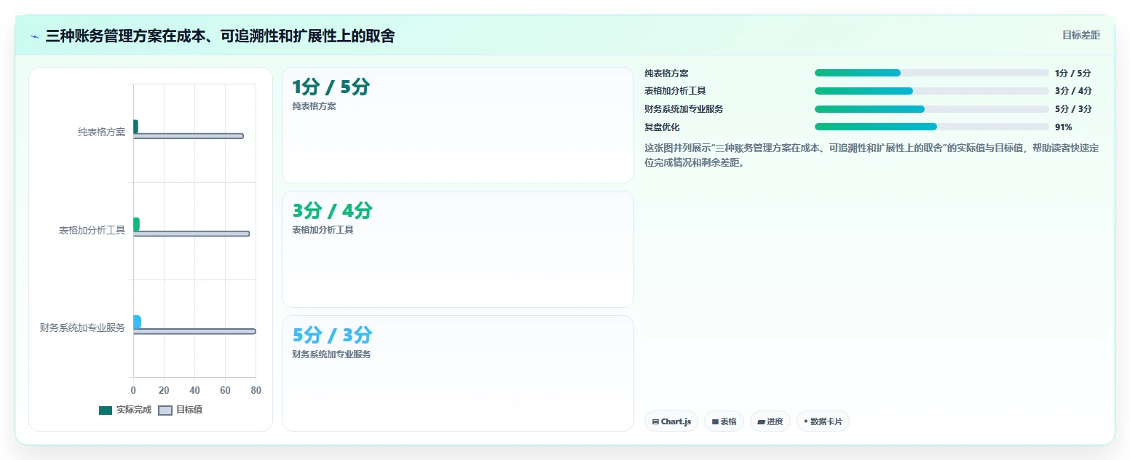
Task: Click the 复盘优化 progress bar
Action: 931,127
